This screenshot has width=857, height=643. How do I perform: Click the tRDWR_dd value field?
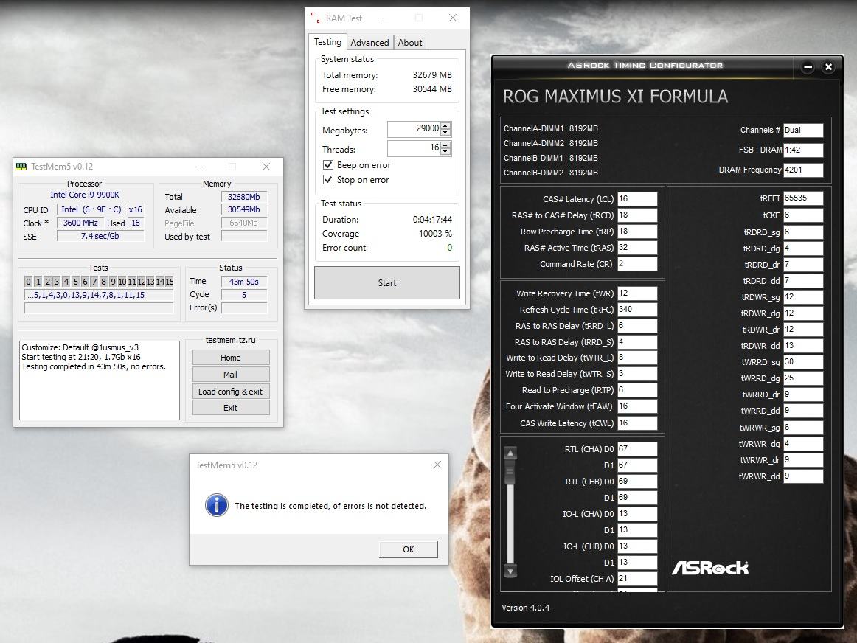[x=803, y=345]
